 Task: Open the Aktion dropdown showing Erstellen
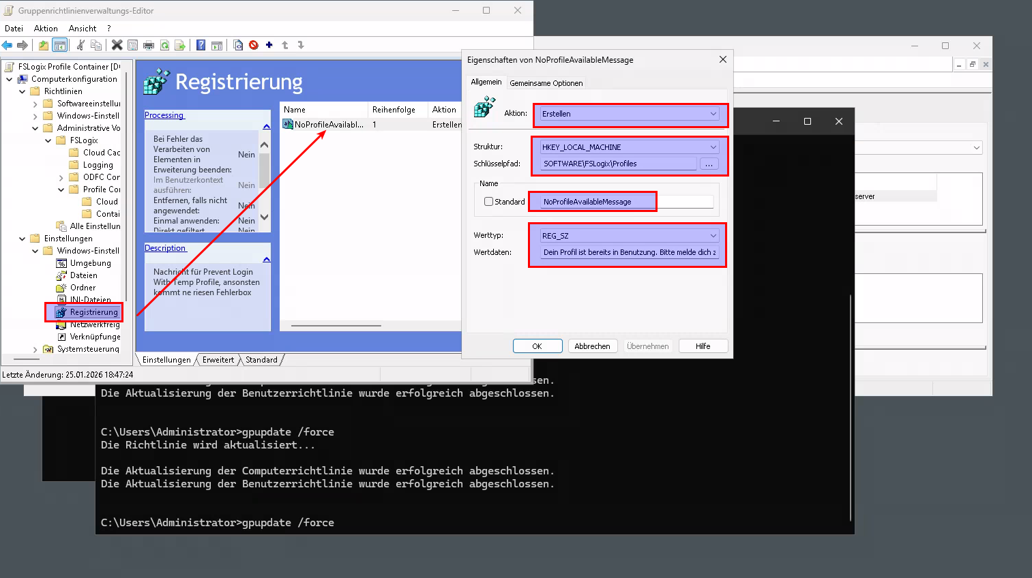pos(629,114)
